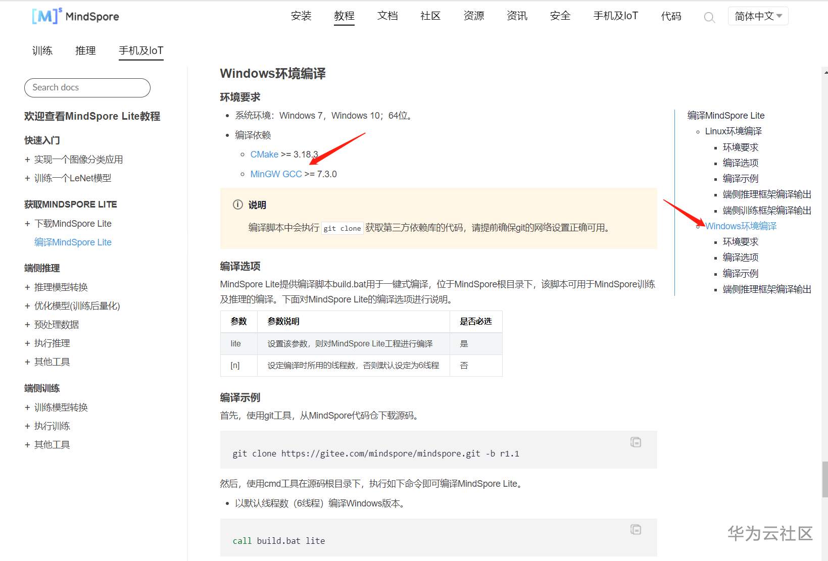Click the 快速入门 section heading
The image size is (828, 561).
(x=42, y=140)
